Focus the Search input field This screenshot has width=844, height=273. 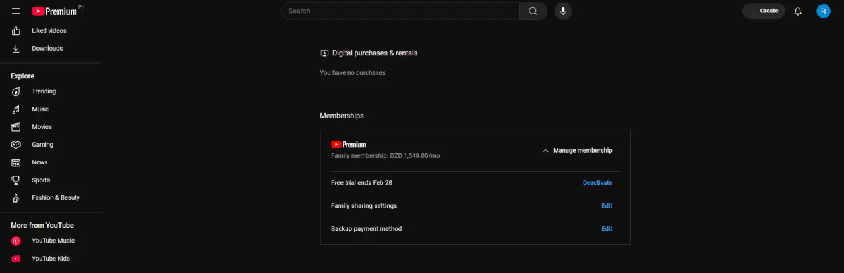pyautogui.click(x=400, y=11)
